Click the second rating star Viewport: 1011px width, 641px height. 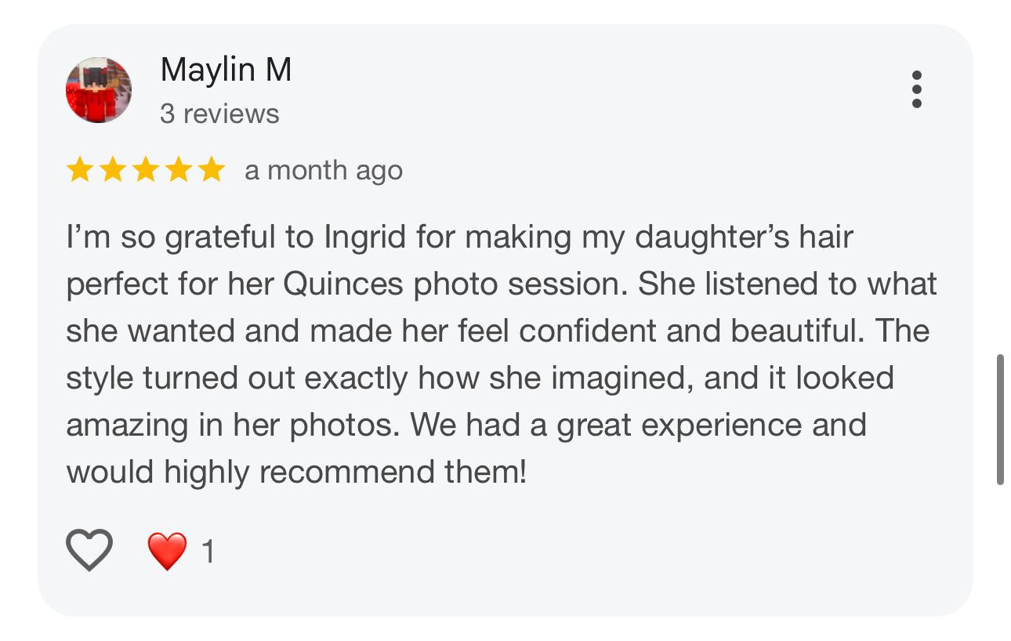(112, 170)
